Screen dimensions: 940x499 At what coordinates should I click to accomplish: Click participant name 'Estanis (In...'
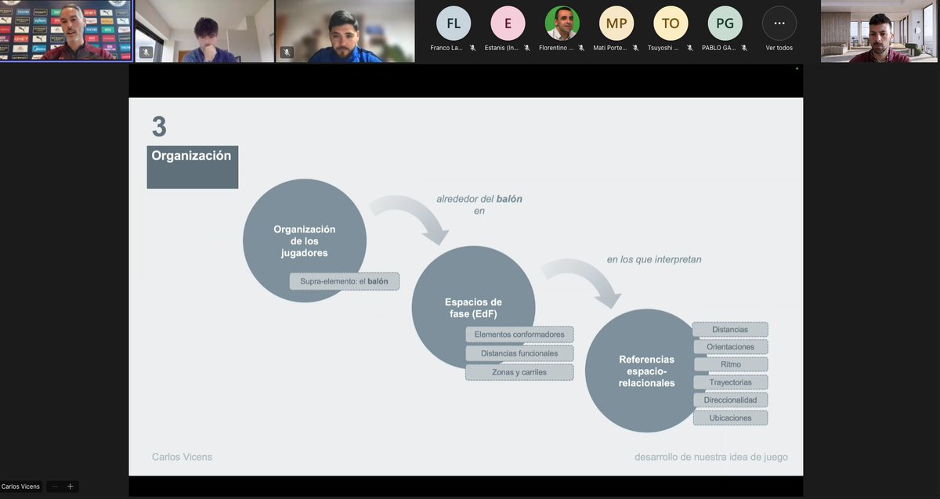[x=501, y=48]
